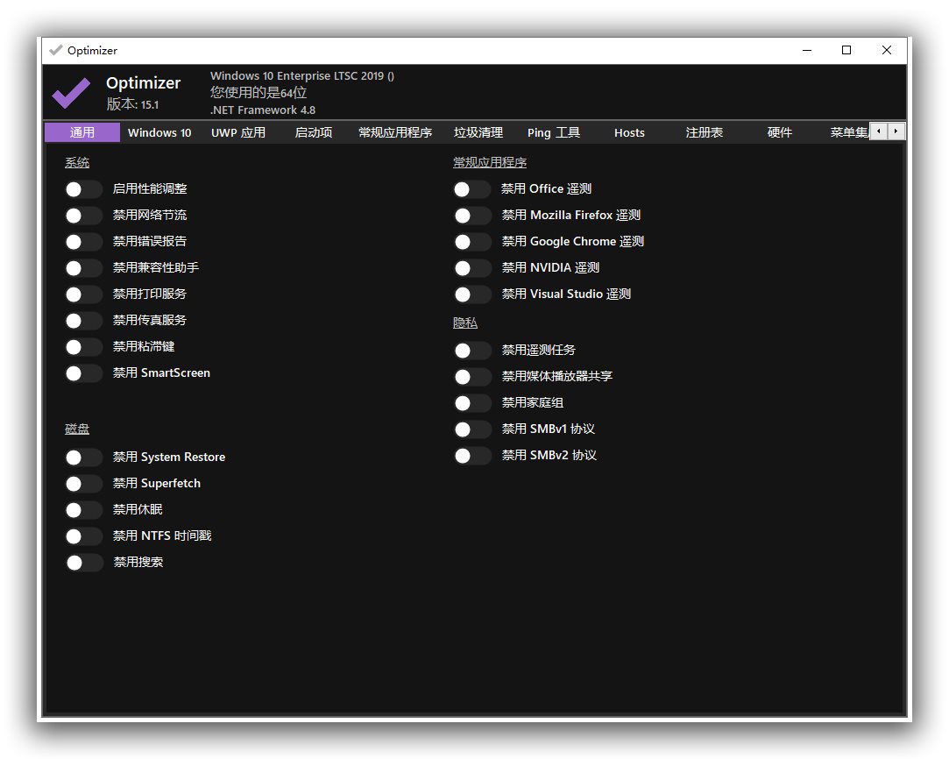Maximize the Optimizer window
Image resolution: width=949 pixels, height=759 pixels.
point(846,50)
